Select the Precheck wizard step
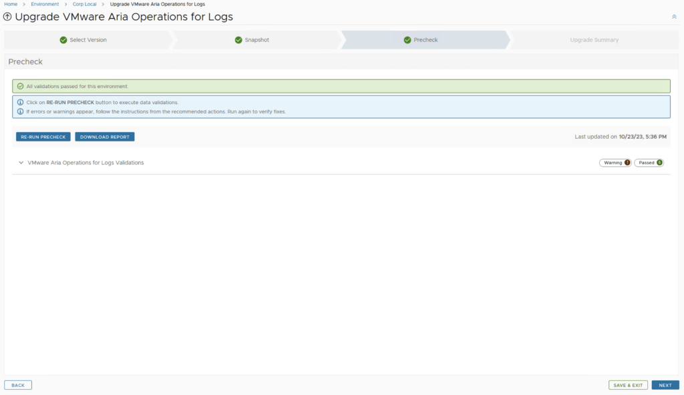The height and width of the screenshot is (395, 684). (x=425, y=40)
